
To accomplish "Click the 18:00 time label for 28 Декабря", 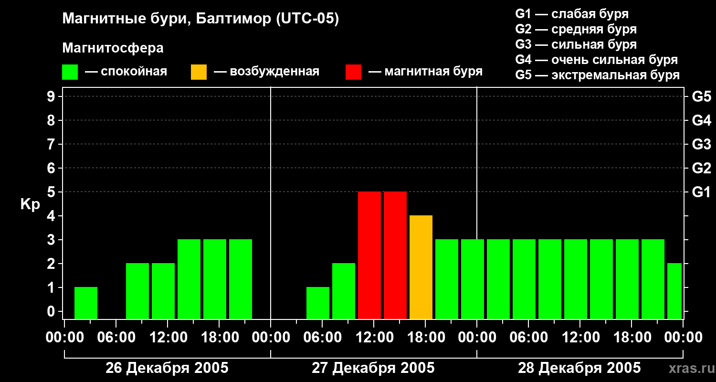I will [x=632, y=338].
